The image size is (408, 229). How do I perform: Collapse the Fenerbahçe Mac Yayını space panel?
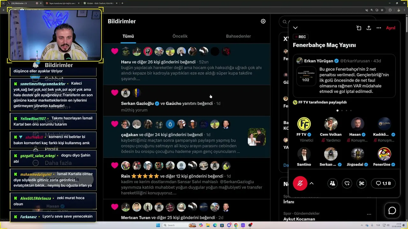click(x=295, y=28)
